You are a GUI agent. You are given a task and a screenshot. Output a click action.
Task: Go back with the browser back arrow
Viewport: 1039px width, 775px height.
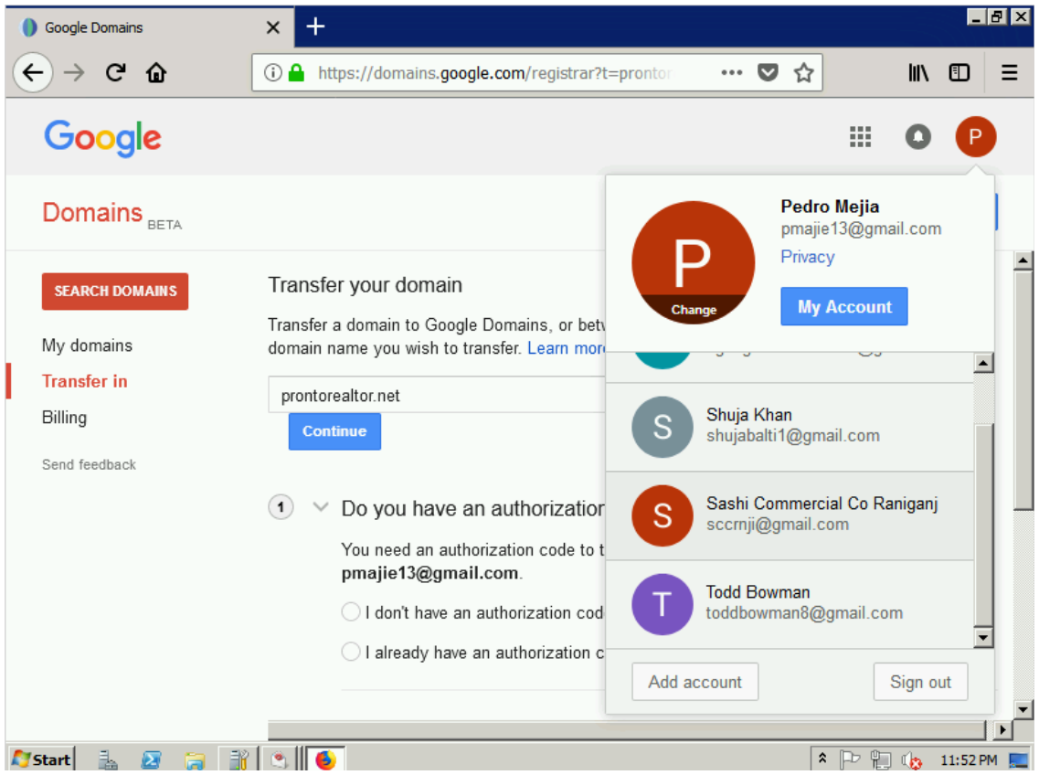(x=33, y=72)
